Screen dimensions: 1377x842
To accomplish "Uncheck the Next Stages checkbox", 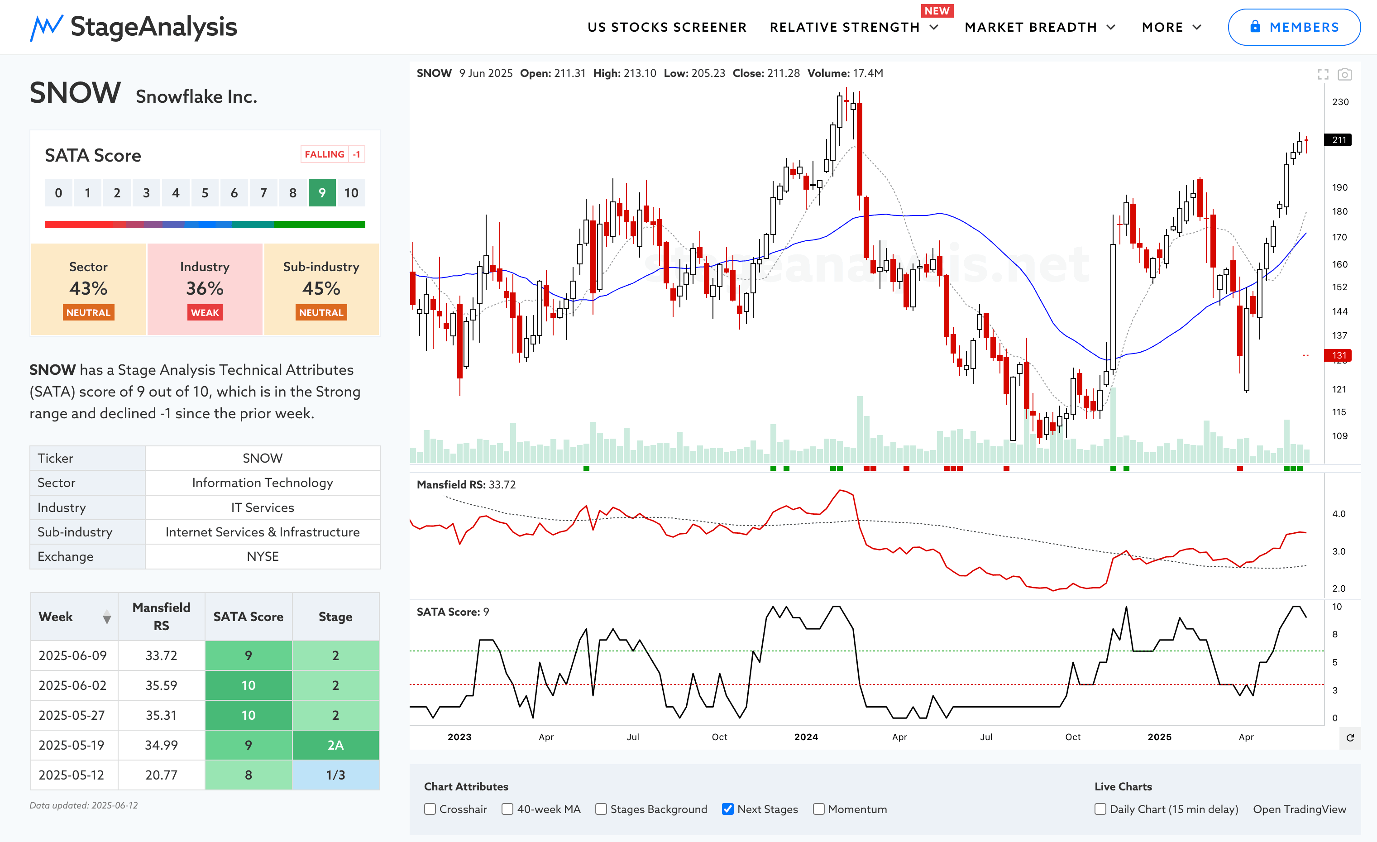I will [727, 809].
